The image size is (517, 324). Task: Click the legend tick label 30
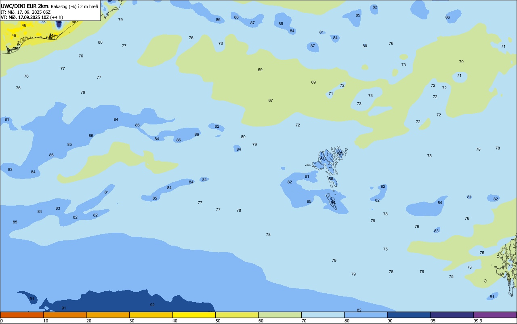click(x=132, y=321)
